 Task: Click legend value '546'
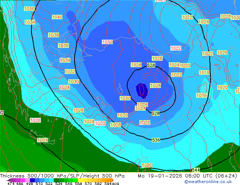[69, 183]
